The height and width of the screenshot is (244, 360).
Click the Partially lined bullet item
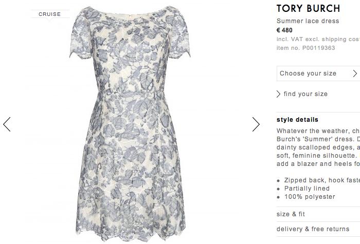tap(307, 189)
